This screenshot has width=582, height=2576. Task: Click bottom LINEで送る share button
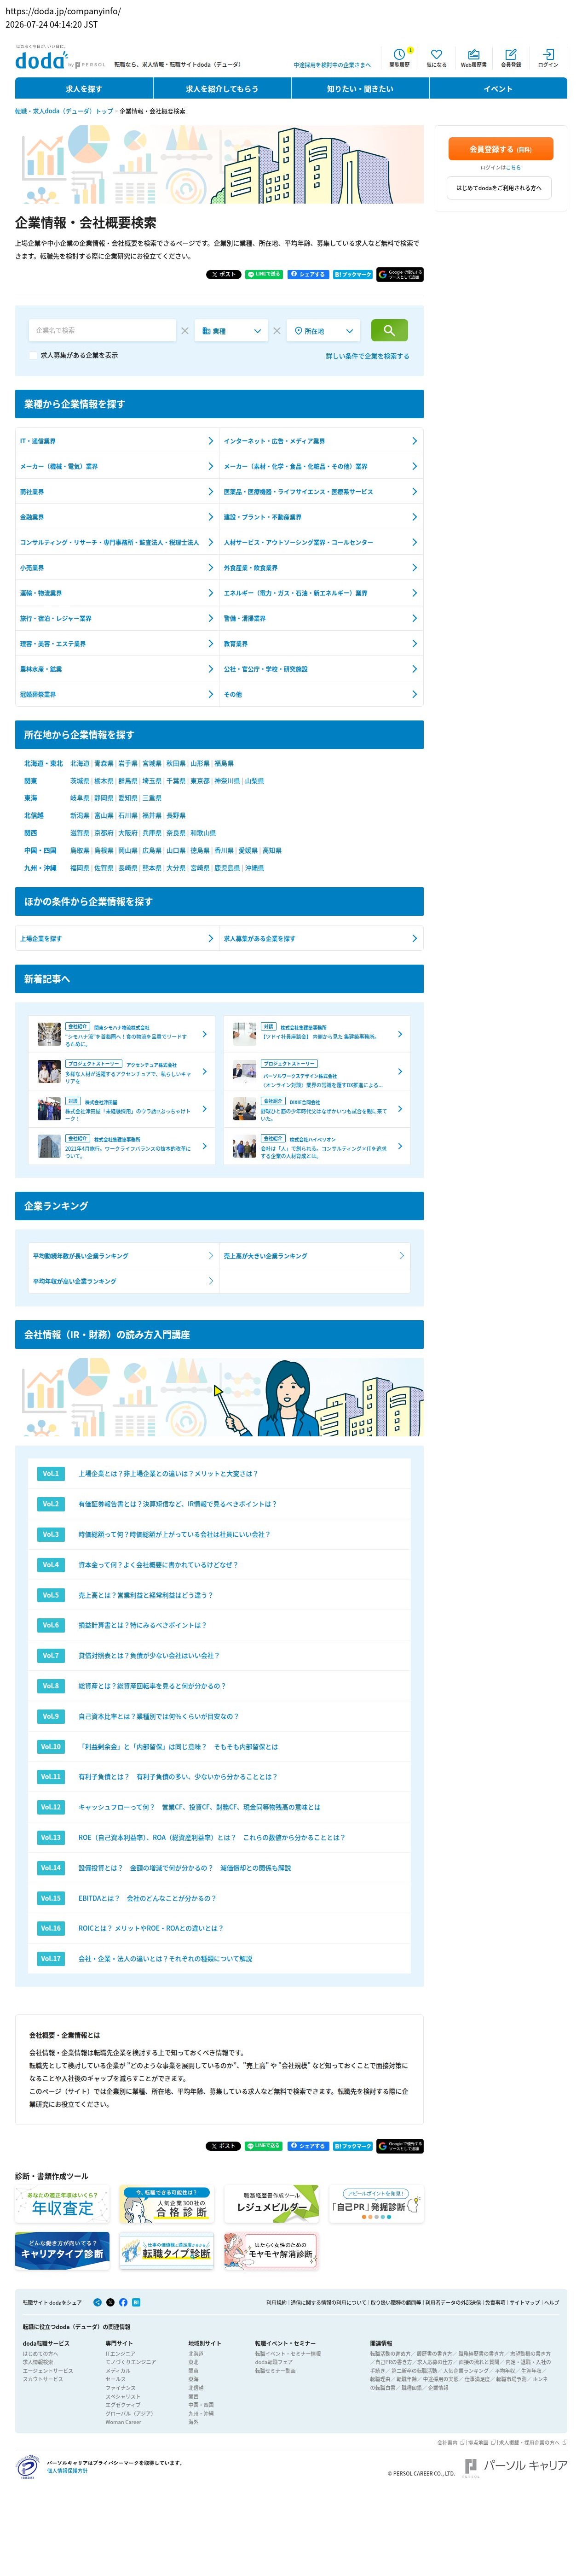pos(265,2146)
